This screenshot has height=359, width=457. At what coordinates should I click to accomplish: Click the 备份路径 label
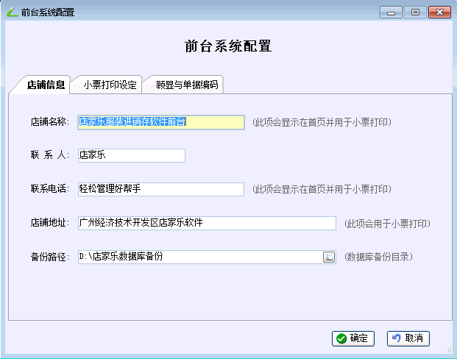coord(50,257)
